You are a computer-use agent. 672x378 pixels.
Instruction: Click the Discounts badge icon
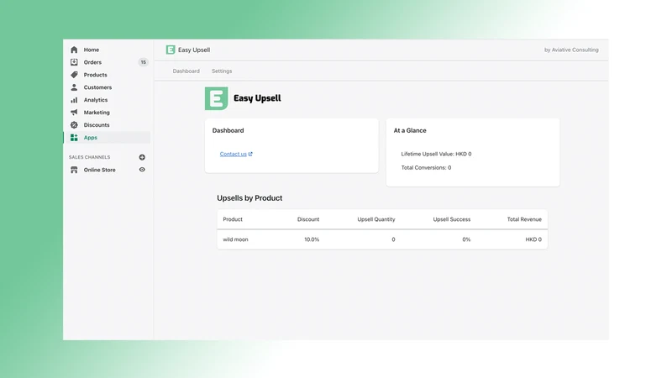pyautogui.click(x=74, y=125)
